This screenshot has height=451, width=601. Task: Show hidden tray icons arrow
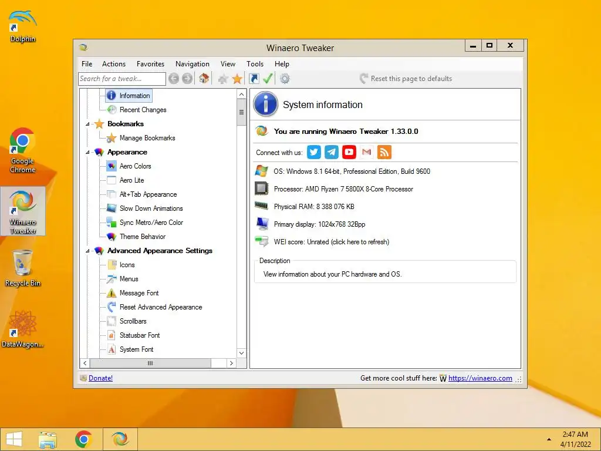(549, 439)
